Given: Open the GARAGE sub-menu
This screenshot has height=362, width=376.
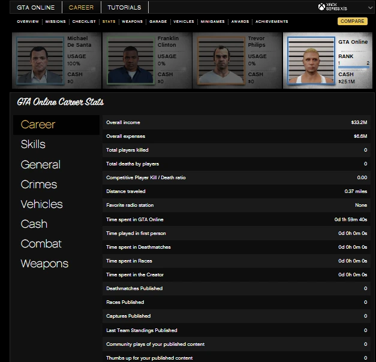Looking at the screenshot, I should (158, 22).
